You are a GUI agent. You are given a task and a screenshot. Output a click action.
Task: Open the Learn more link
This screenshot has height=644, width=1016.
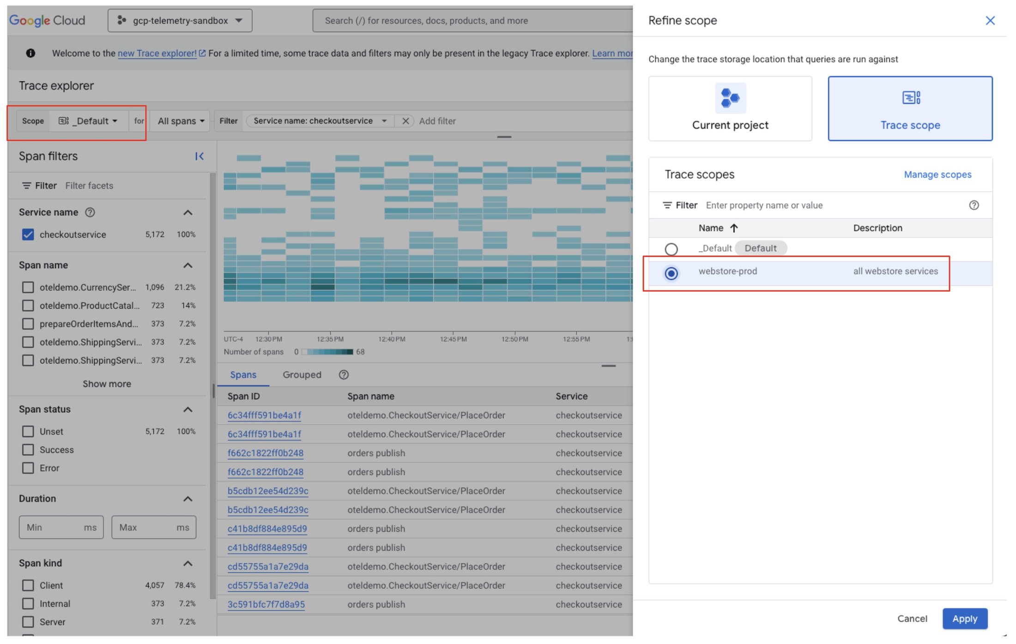612,53
